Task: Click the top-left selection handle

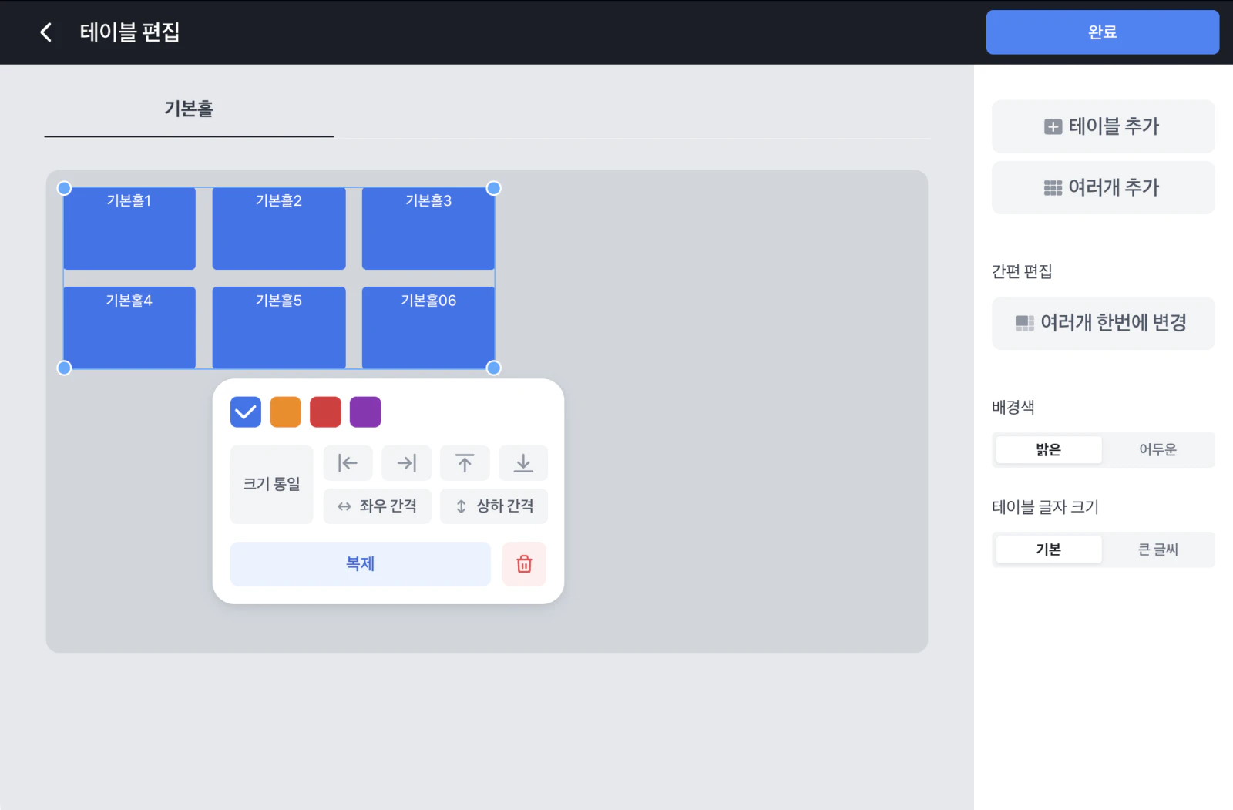Action: tap(65, 188)
